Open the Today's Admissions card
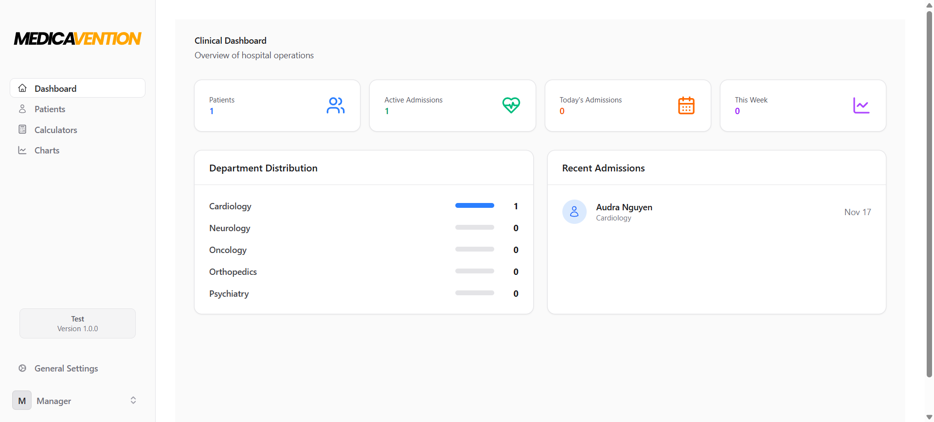934x422 pixels. [x=628, y=105]
